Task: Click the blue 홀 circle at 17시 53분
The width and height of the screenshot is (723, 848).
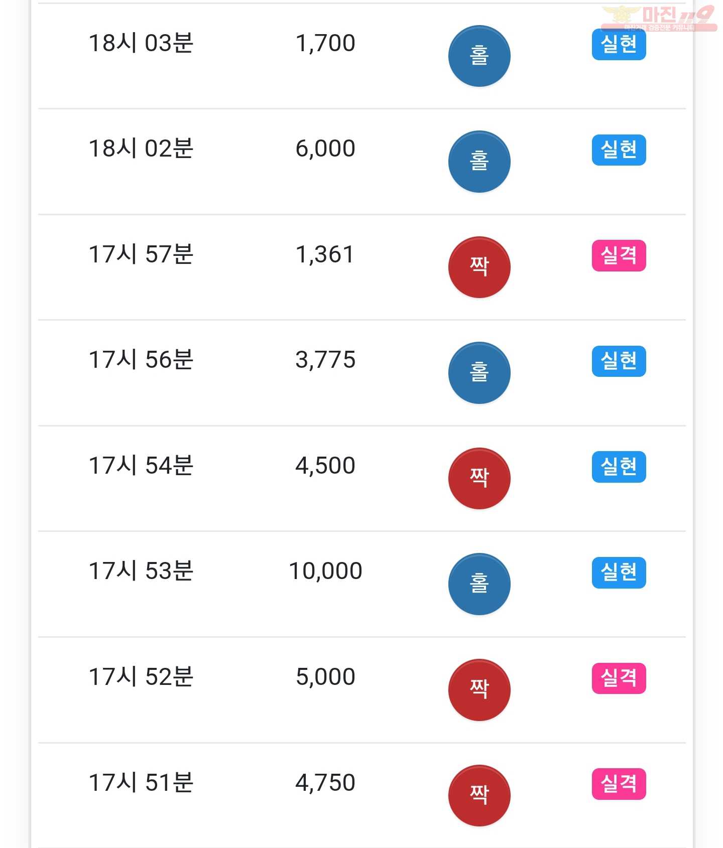Action: tap(479, 584)
